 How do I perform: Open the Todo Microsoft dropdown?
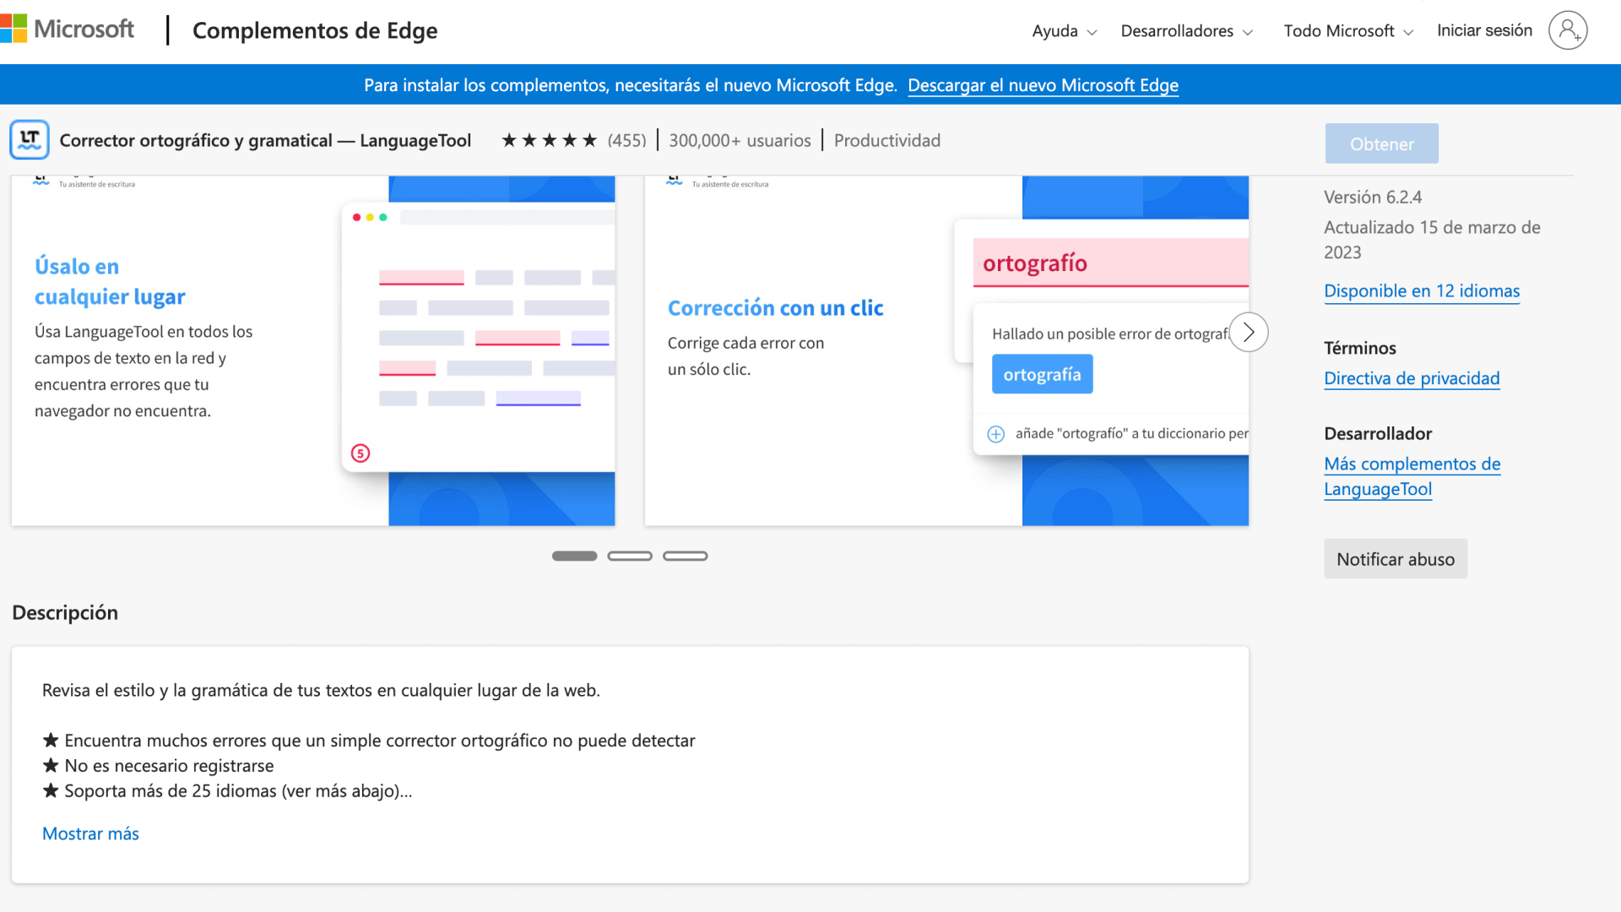pos(1348,31)
